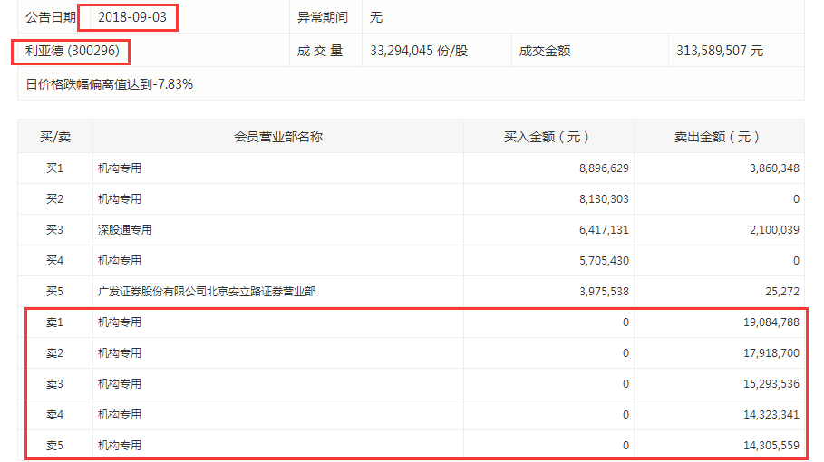Click the 卖1 sell amount 19,084,788

771,322
